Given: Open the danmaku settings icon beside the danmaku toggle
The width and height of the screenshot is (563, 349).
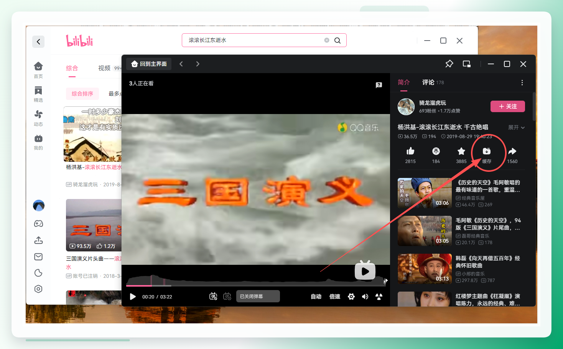Looking at the screenshot, I should pyautogui.click(x=227, y=297).
